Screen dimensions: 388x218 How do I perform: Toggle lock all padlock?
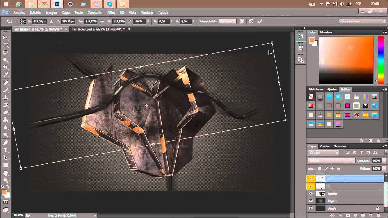[x=339, y=169]
